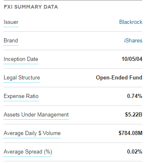Show the Expense Ratio definition
Image resolution: width=152 pixels, height=163 pixels.
click(21, 96)
